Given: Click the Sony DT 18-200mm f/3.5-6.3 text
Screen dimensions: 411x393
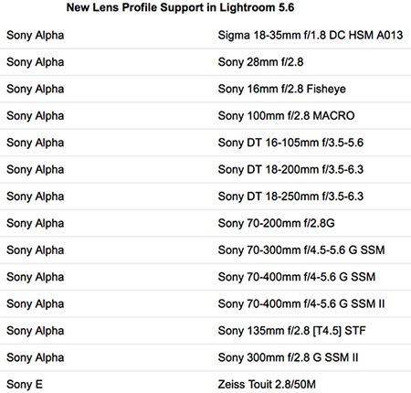Looking at the screenshot, I should pos(290,169).
